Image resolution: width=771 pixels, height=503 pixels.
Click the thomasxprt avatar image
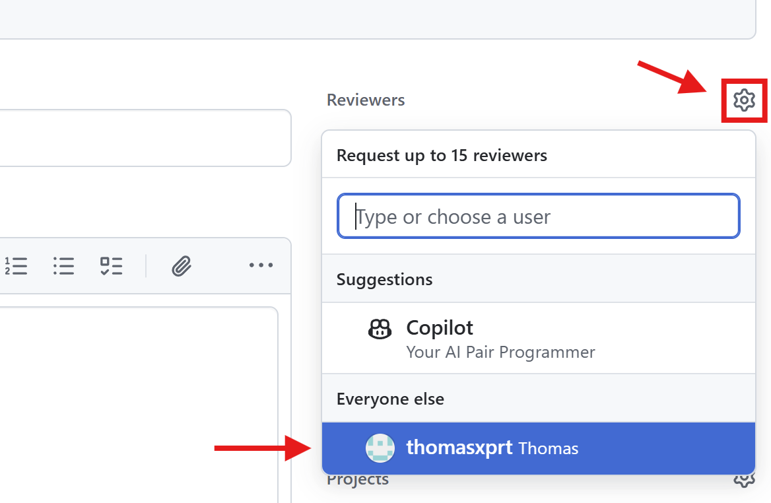click(380, 448)
